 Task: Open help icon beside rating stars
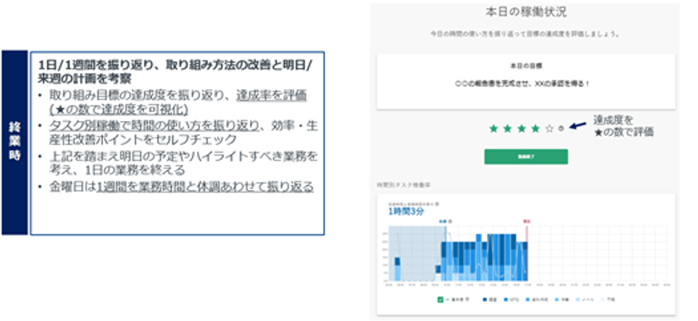(x=561, y=129)
